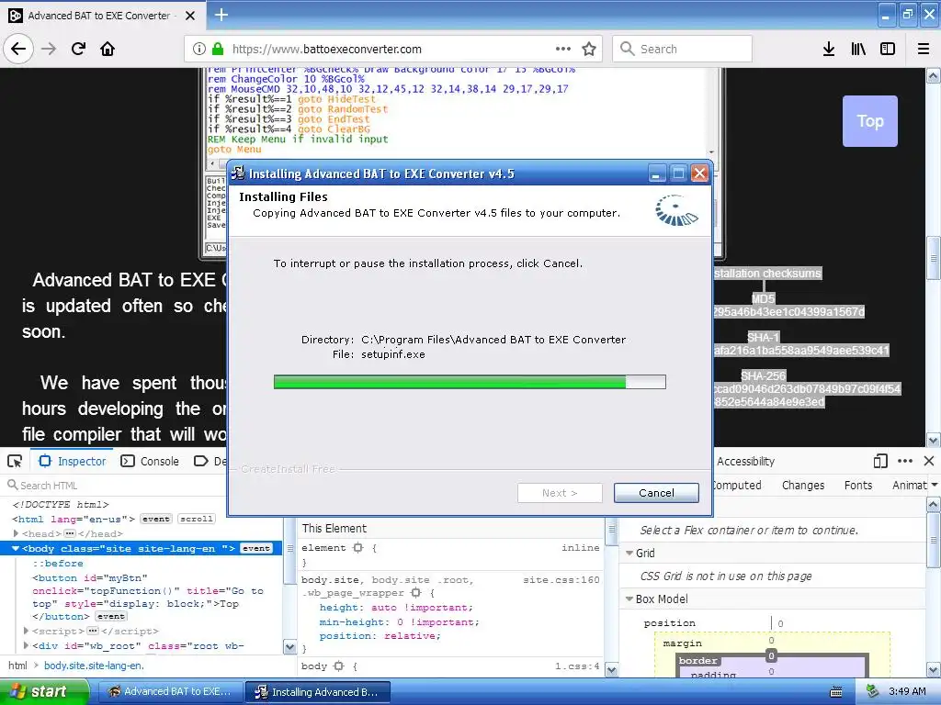Open the Accessibility devtools tab
The width and height of the screenshot is (941, 705).
point(745,461)
